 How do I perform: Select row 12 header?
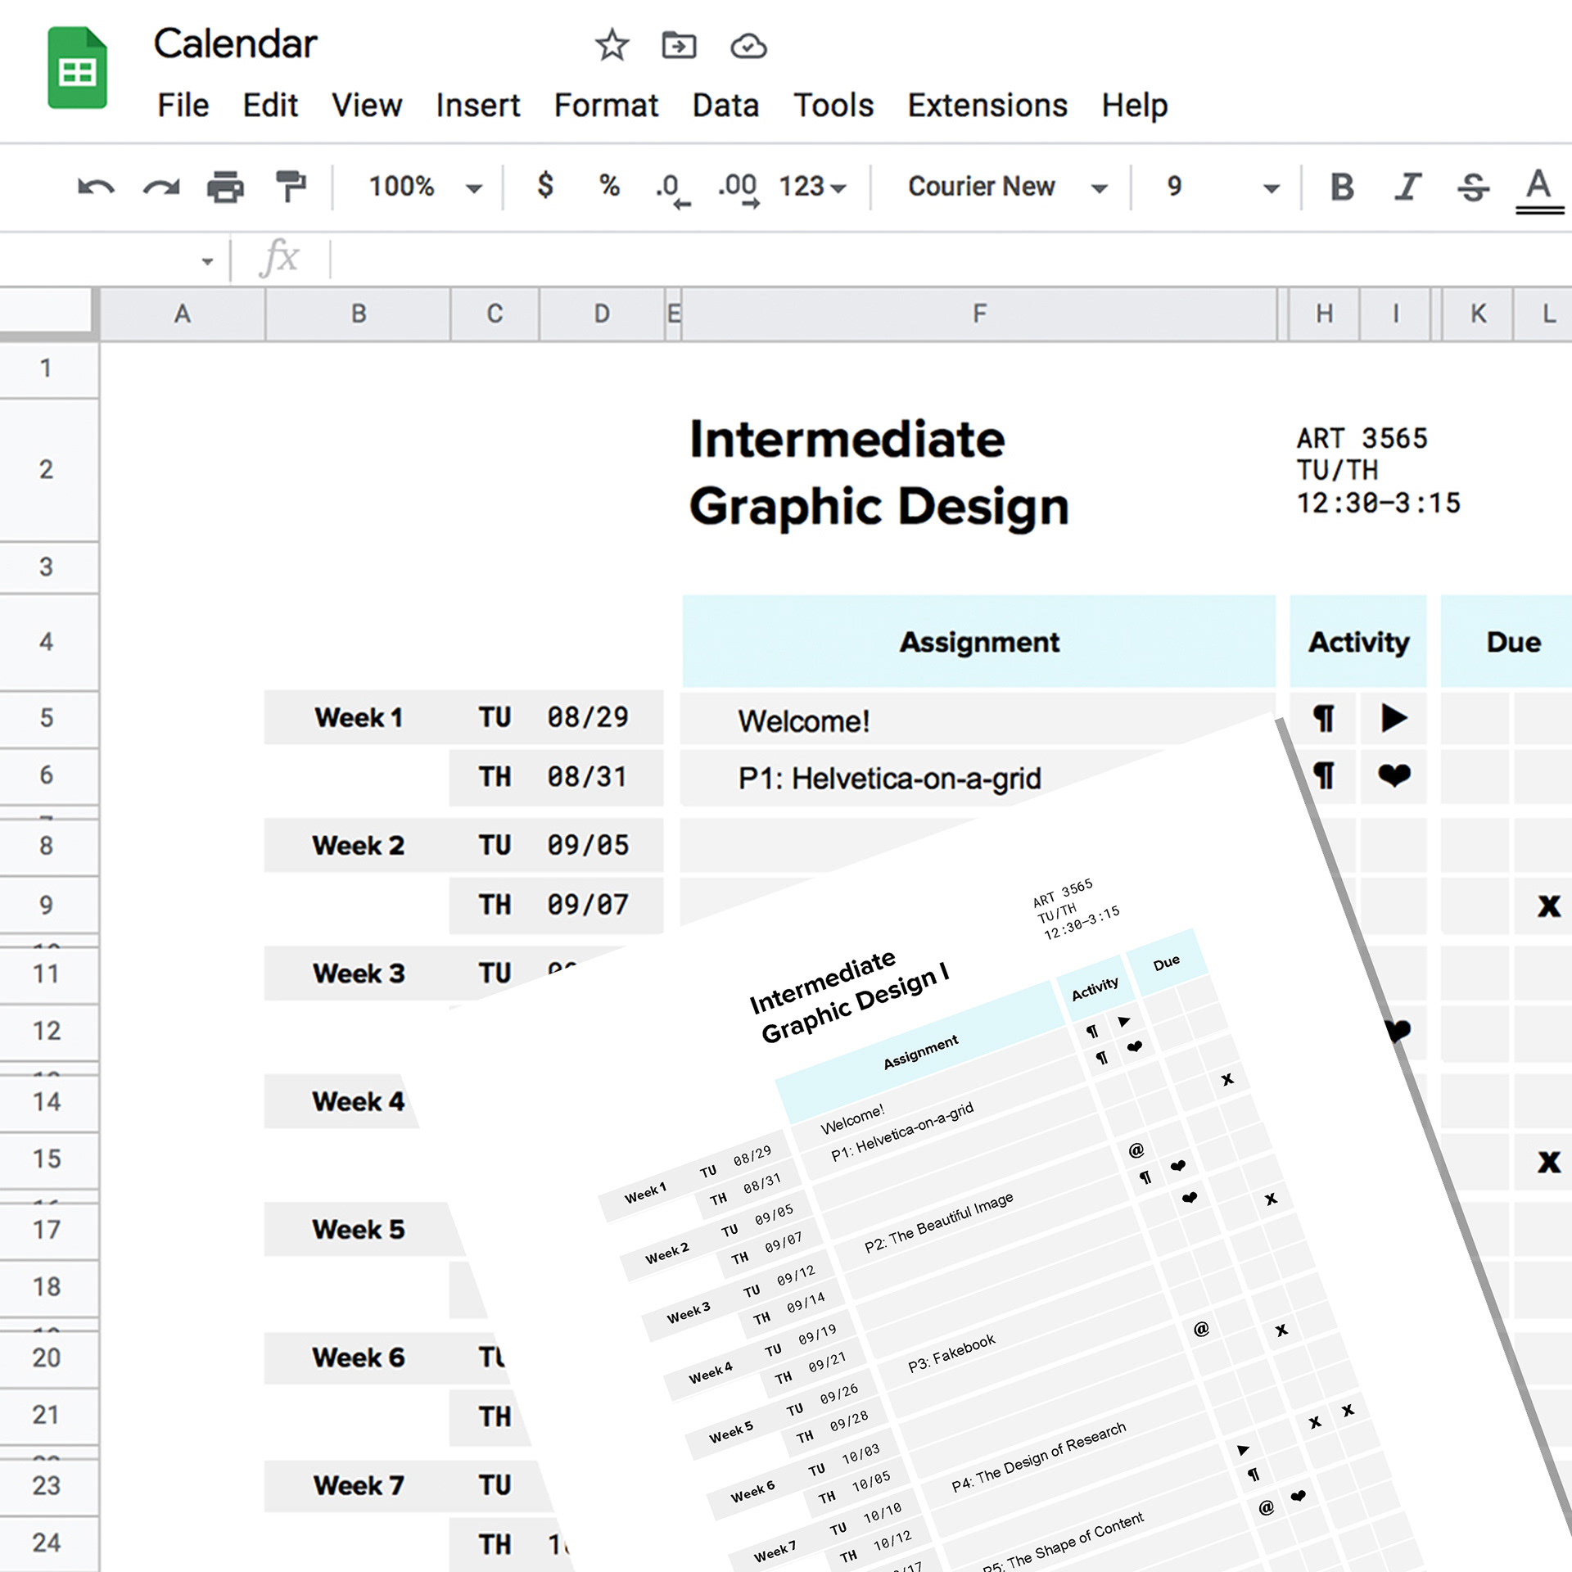click(47, 1031)
